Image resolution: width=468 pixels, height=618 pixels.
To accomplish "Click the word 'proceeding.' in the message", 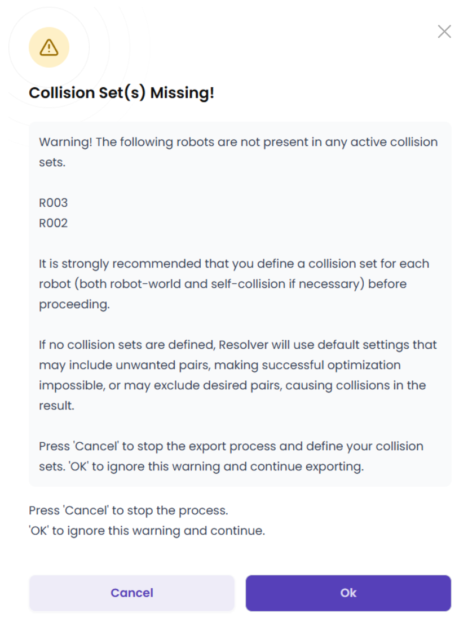I will pos(74,304).
